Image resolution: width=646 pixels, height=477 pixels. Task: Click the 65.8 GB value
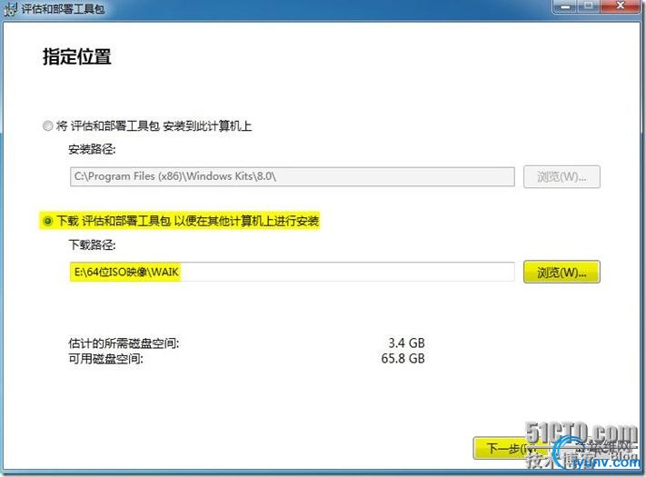pos(403,358)
